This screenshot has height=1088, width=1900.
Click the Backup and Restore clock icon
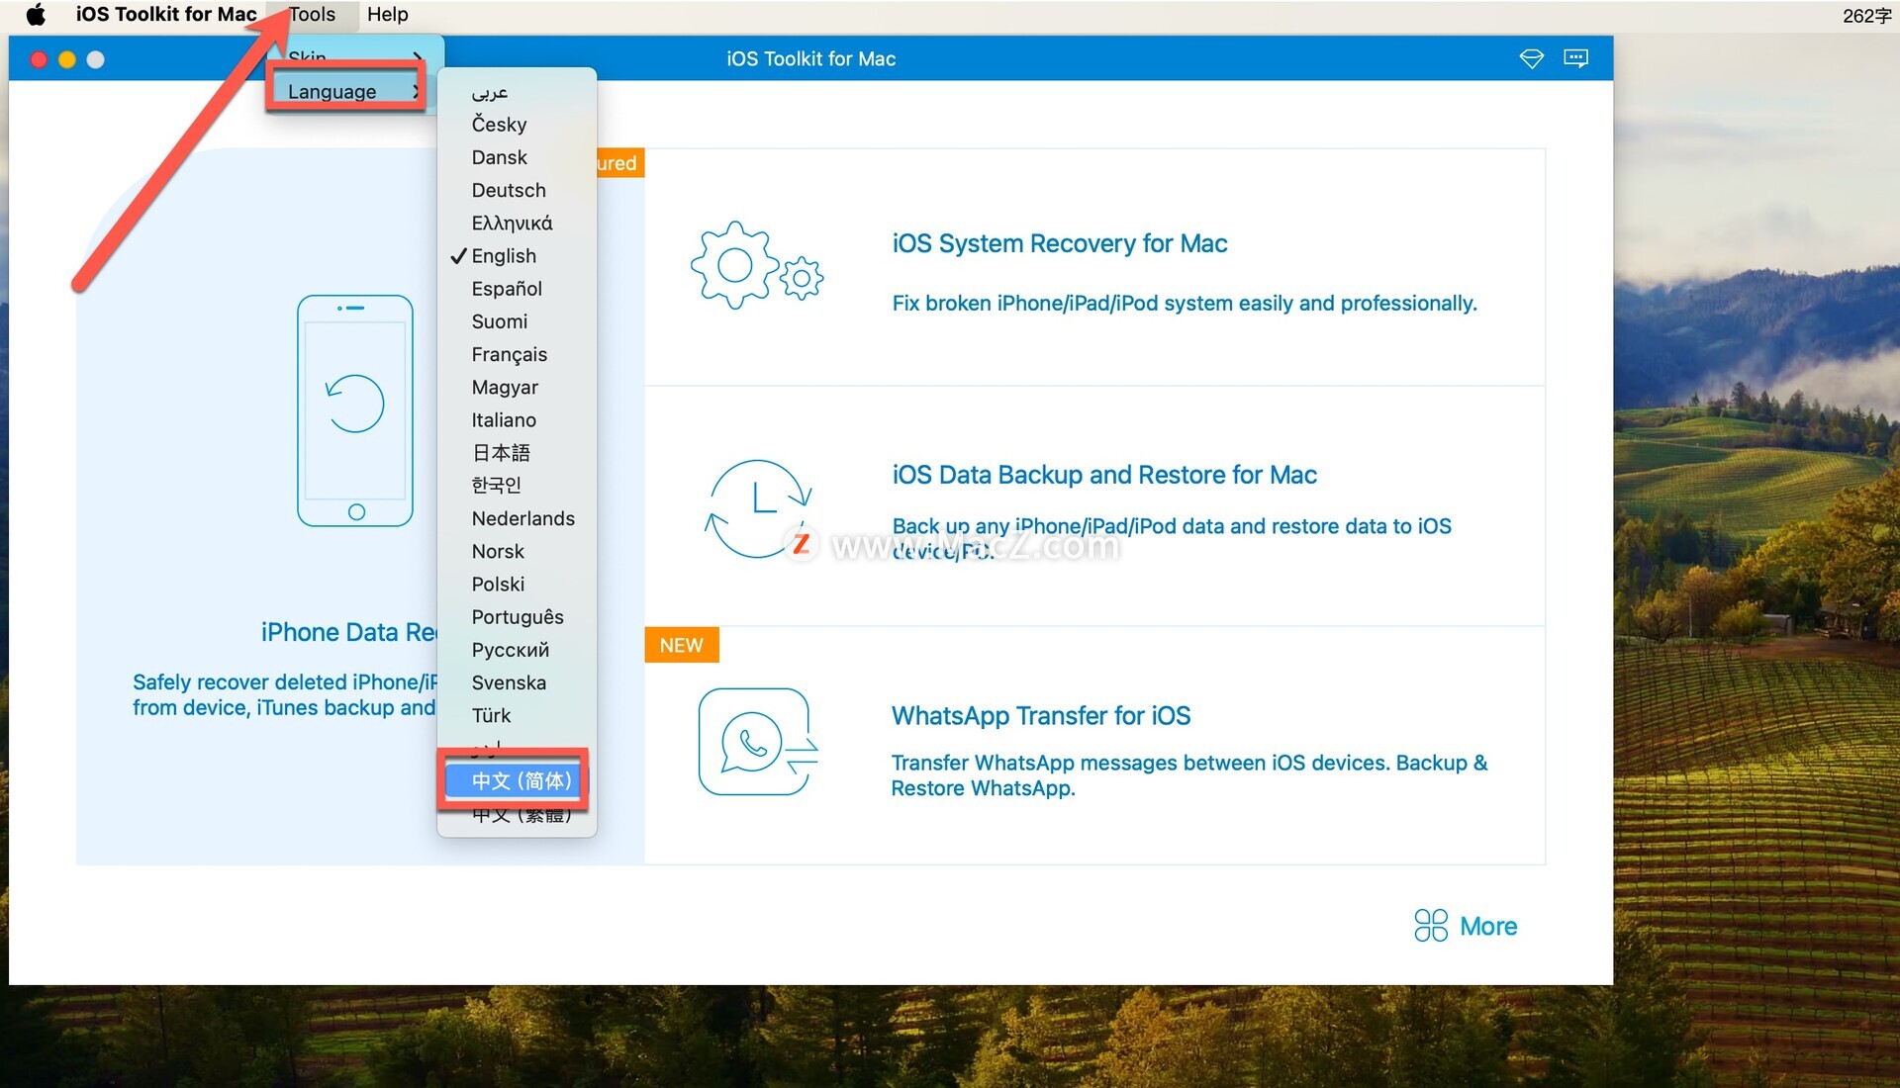758,508
